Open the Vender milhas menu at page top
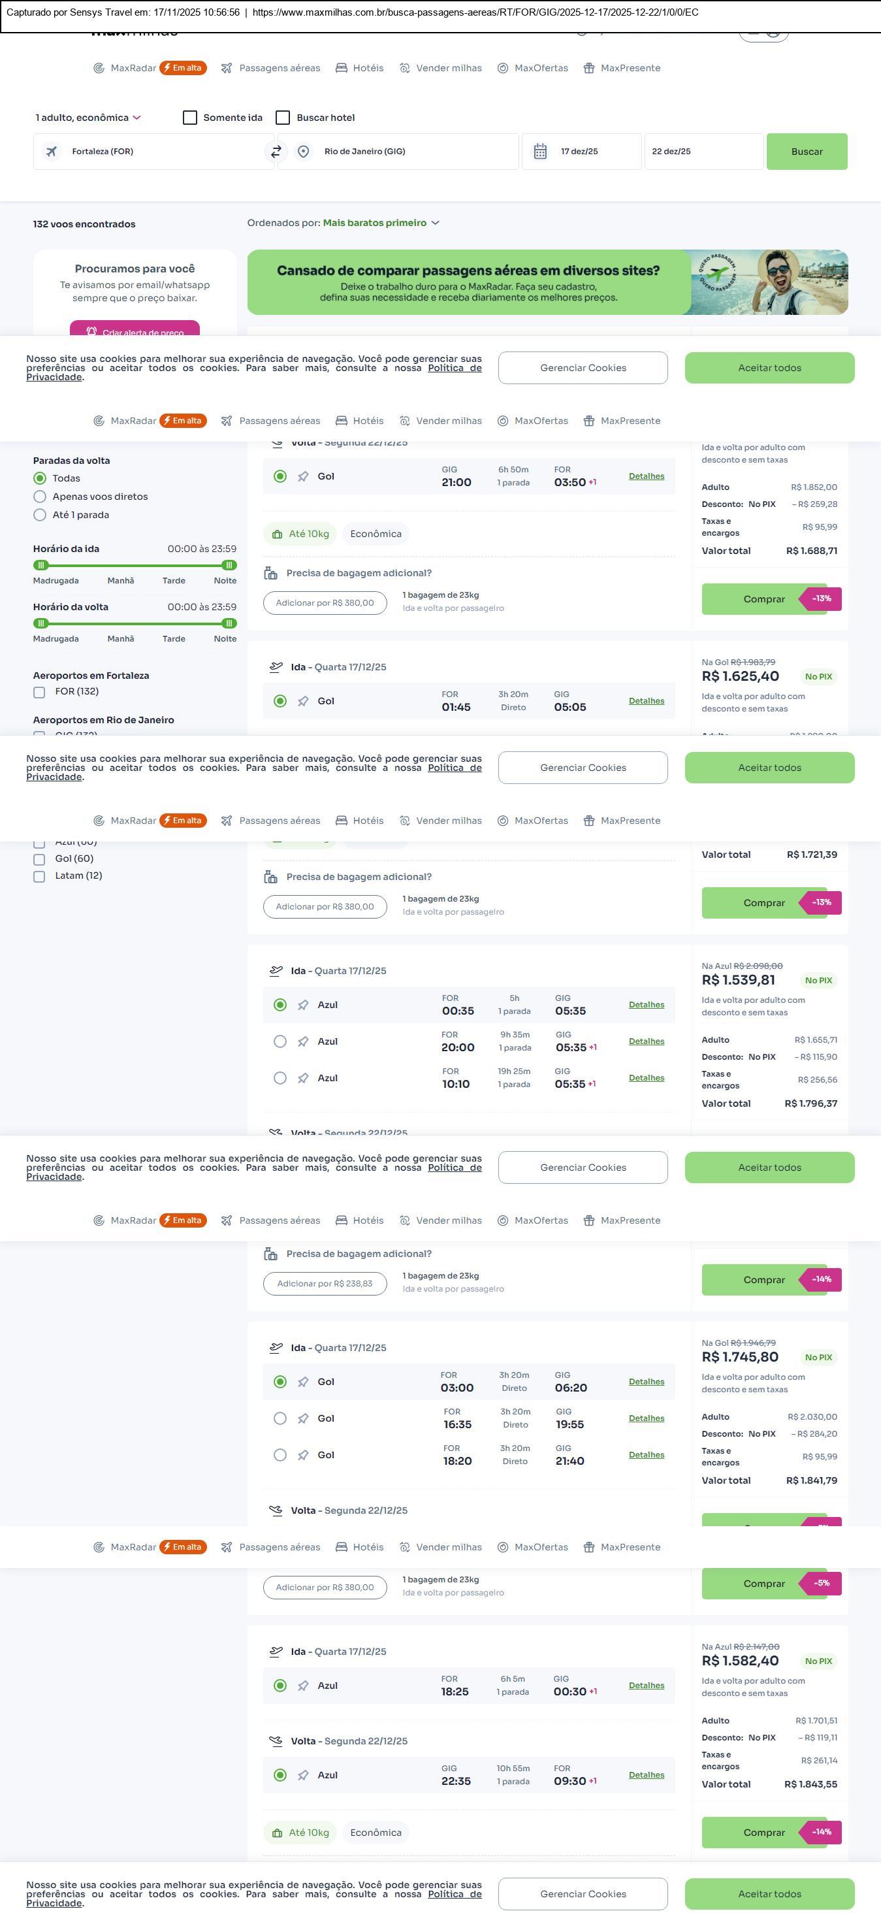Viewport: 881px width, 1926px height. point(440,68)
